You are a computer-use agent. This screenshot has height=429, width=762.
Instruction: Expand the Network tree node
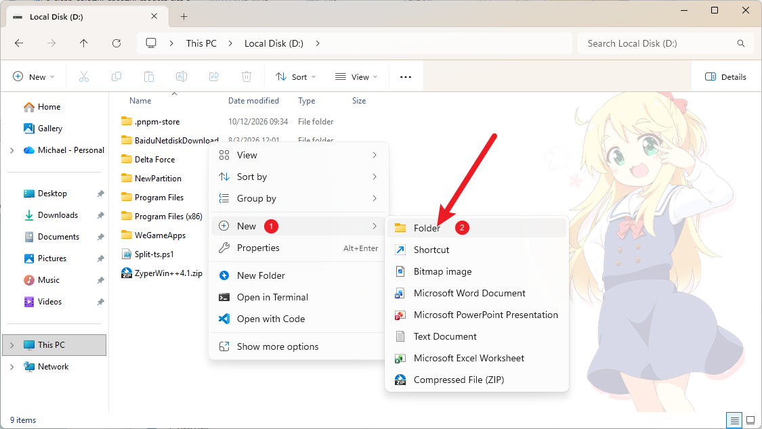pyautogui.click(x=12, y=367)
